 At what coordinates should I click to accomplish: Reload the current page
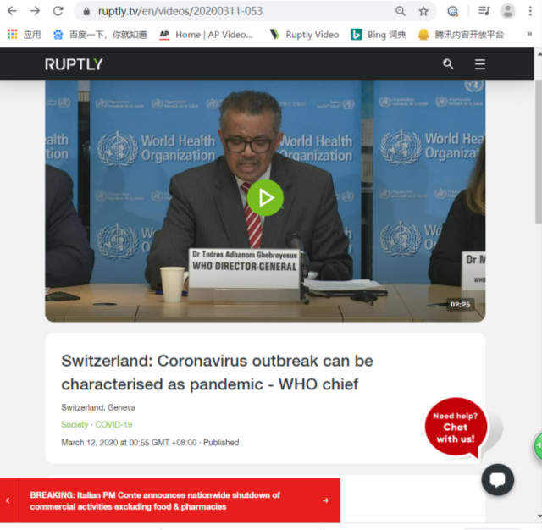click(x=58, y=11)
